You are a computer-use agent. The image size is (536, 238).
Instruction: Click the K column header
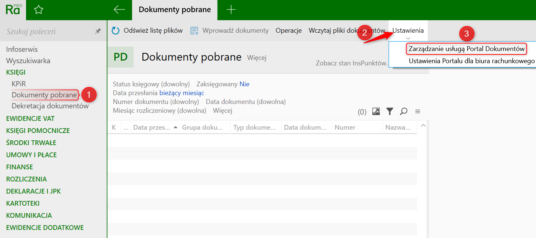(114, 127)
